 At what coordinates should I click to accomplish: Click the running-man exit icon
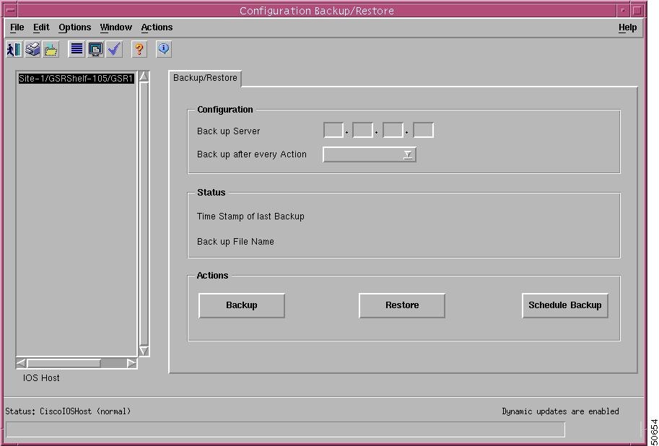14,49
